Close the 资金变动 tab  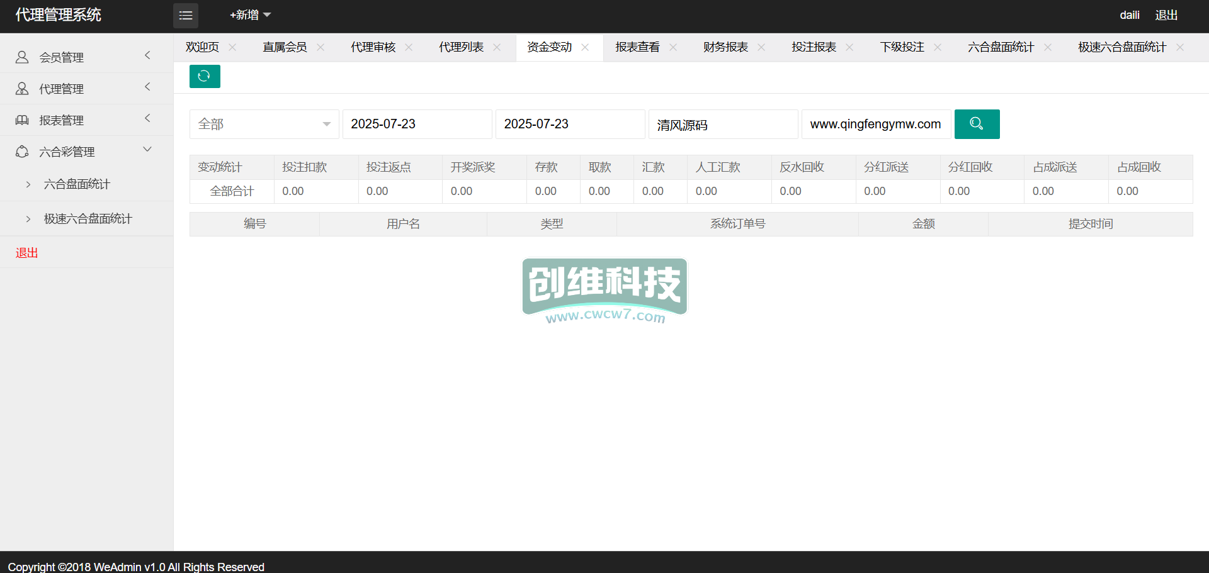tap(585, 47)
